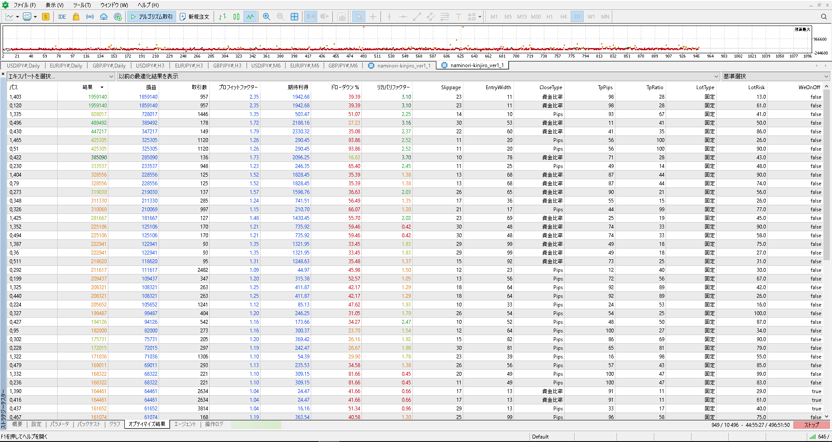Select the text label tool
832x442 pixels.
pos(458,17)
